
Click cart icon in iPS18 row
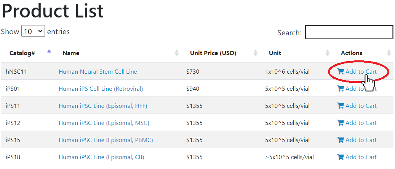(341, 157)
